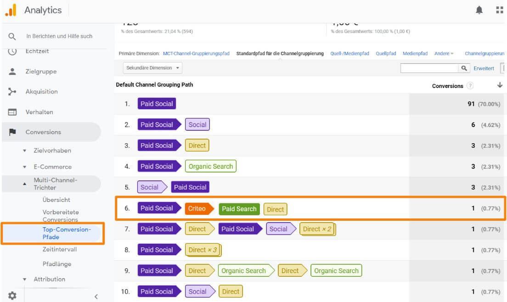Collapse the sidebar with the chevron

click(96, 296)
